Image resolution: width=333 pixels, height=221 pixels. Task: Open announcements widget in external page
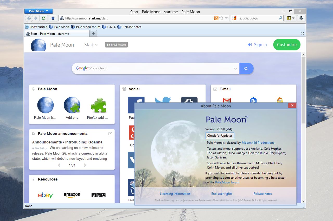pos(110,133)
